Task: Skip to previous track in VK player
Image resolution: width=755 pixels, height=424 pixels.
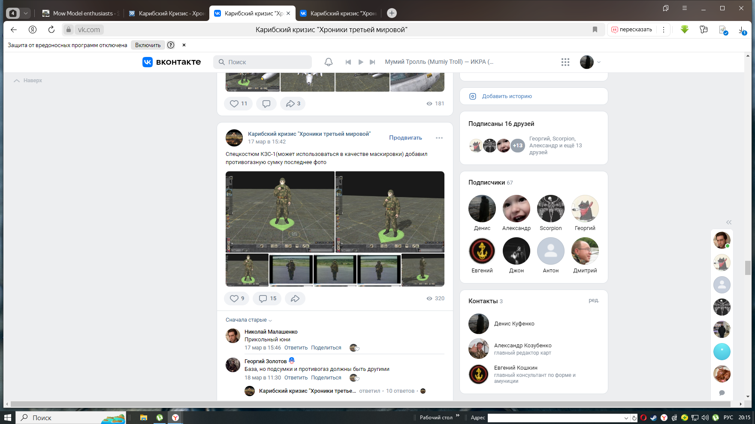Action: 348,62
